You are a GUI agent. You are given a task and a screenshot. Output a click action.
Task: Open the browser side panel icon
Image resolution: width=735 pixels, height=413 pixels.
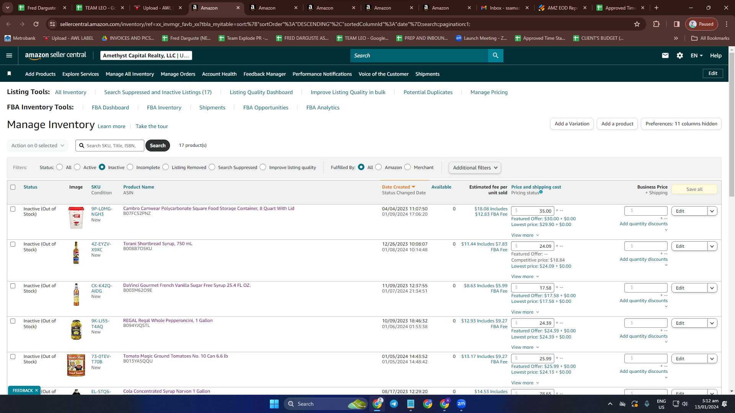tap(677, 24)
